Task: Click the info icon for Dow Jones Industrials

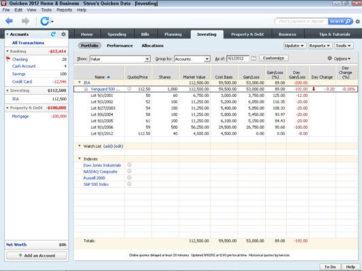Action: click(x=129, y=165)
